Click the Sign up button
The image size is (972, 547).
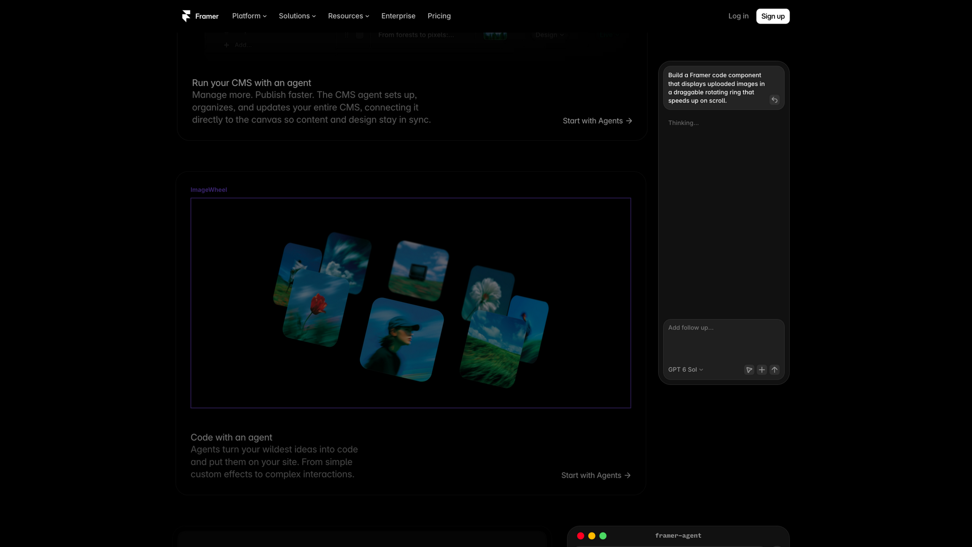click(x=773, y=16)
